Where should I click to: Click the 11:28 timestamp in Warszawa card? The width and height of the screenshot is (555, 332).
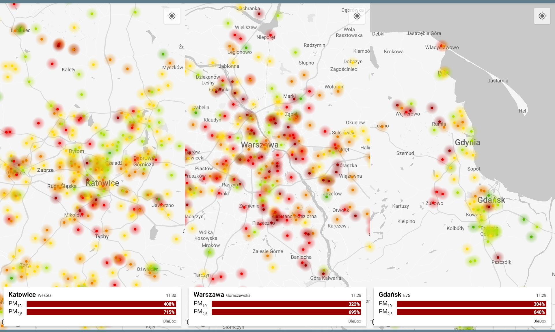[356, 295]
